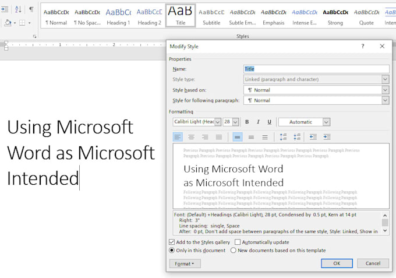Viewport: 396px width, 278px height.
Task: Open the font size dropdown
Action: (235, 122)
